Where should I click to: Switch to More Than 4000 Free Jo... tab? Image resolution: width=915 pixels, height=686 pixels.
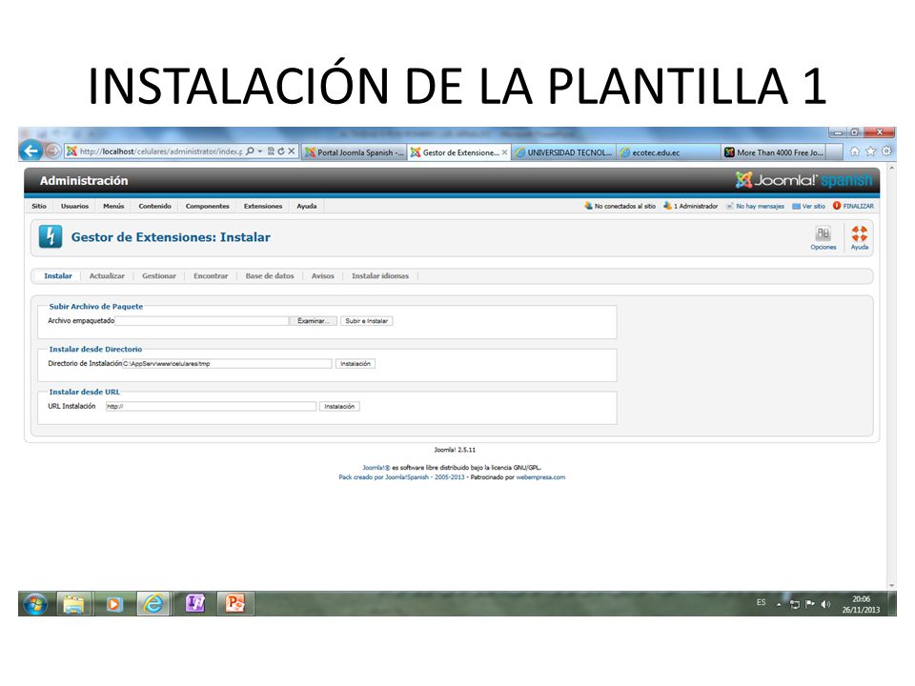[774, 152]
